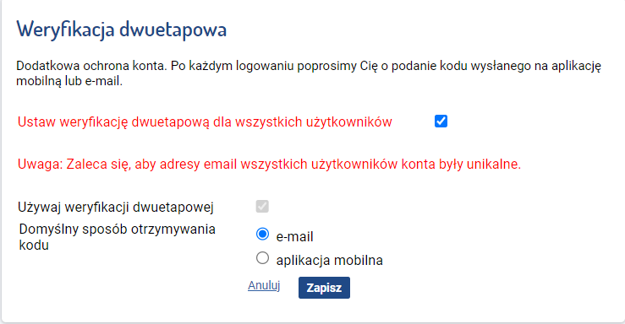This screenshot has height=324, width=625.
Task: Click the 'Używaj weryfikacji dwuetapowej' label
Action: 116,207
